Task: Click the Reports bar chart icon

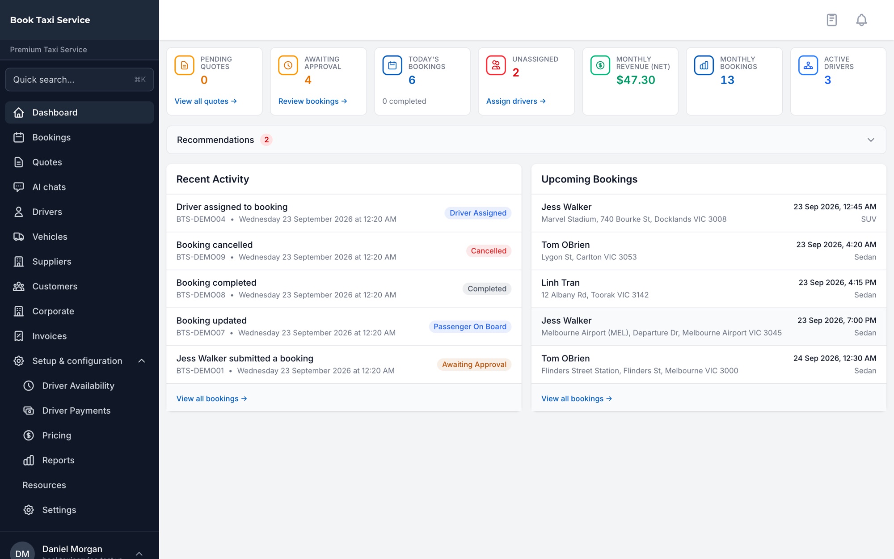Action: tap(29, 460)
